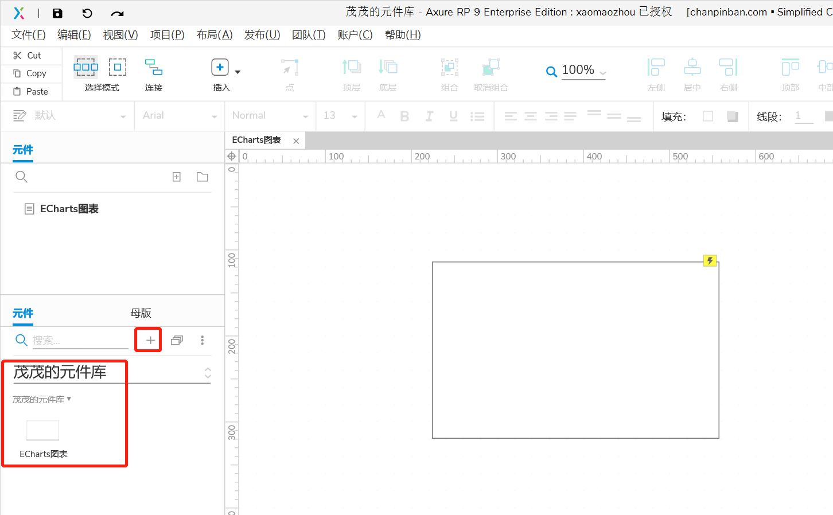Click Cut in the clipboard toolbar

tap(28, 56)
